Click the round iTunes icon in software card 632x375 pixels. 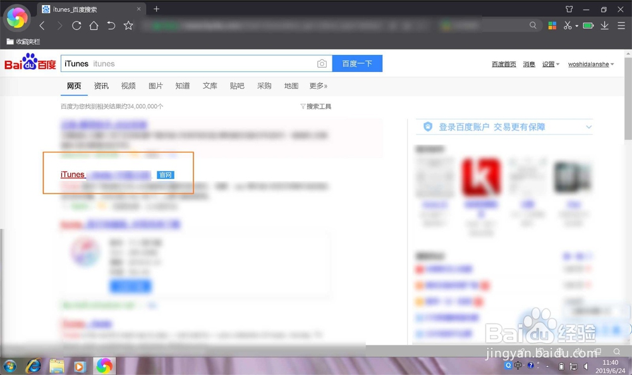[x=85, y=252]
